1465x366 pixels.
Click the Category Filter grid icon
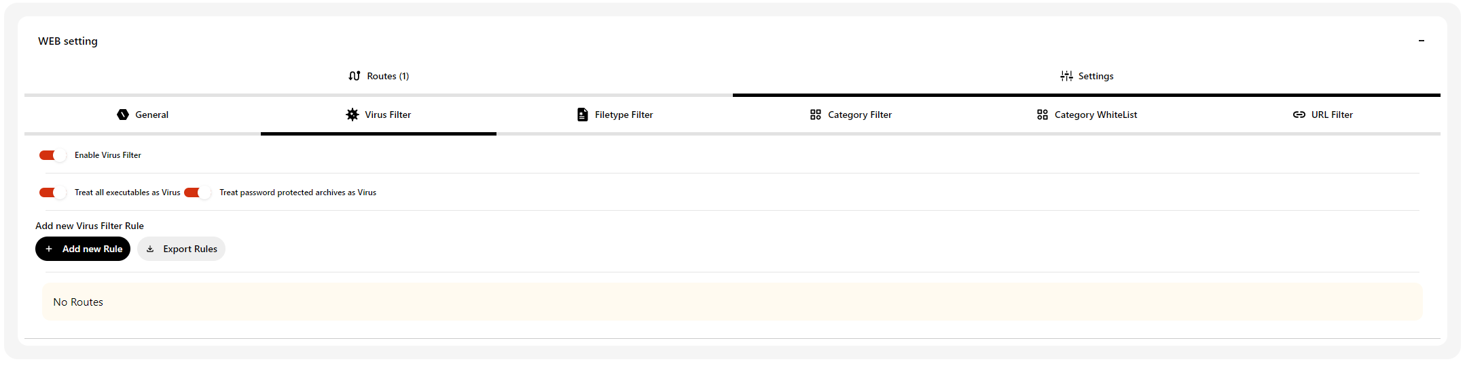(x=816, y=115)
